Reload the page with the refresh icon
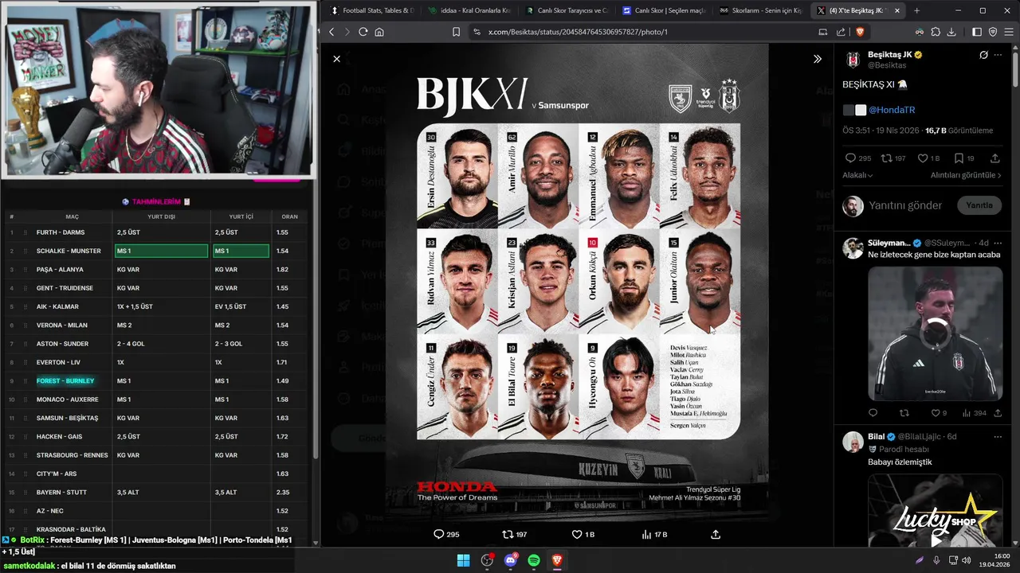 pyautogui.click(x=363, y=32)
